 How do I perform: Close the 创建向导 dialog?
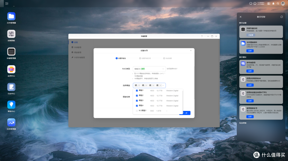191,50
